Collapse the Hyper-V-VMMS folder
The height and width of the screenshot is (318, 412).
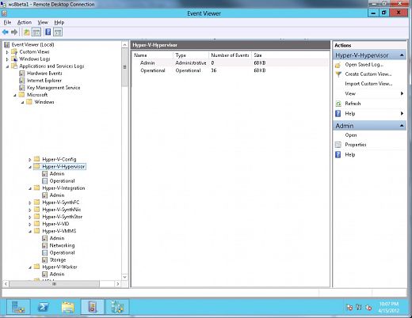(30, 232)
